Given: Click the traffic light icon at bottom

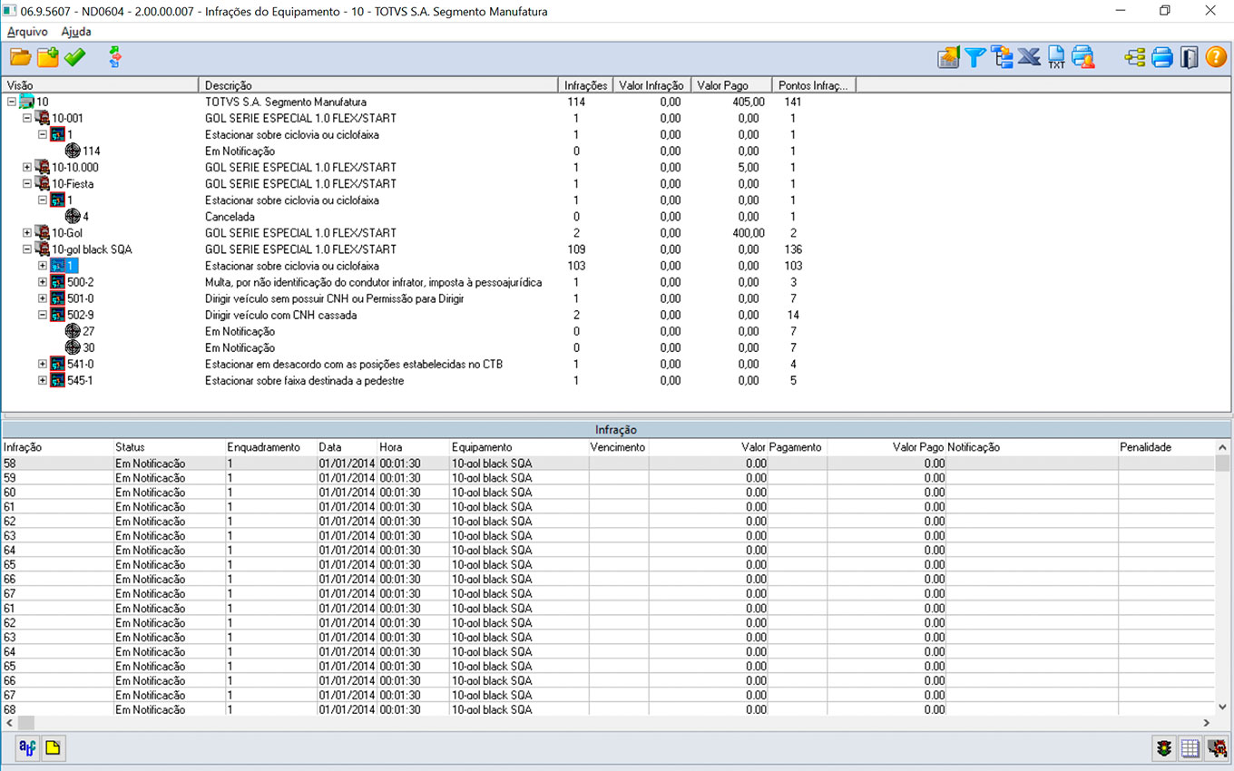Looking at the screenshot, I should [1163, 748].
